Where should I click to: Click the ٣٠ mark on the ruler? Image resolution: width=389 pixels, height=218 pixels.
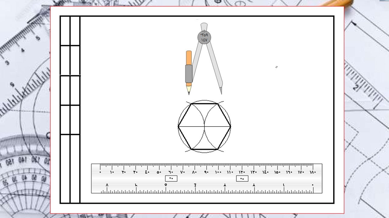click(136, 172)
